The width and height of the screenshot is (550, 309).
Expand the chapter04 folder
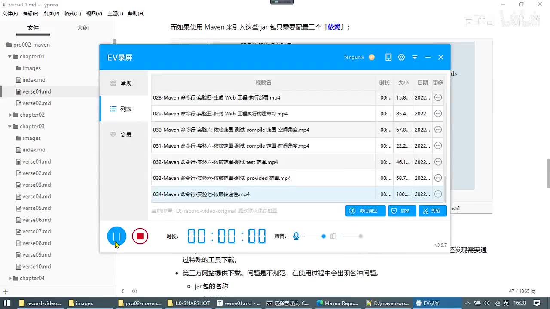pyautogui.click(x=10, y=278)
